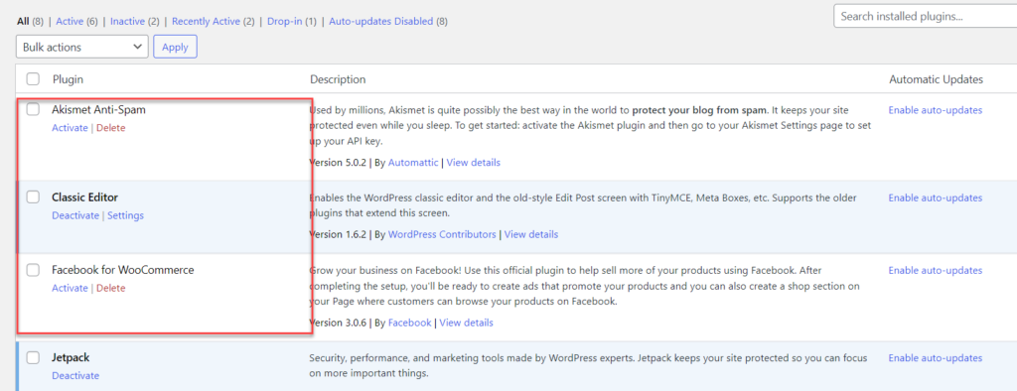Image resolution: width=1017 pixels, height=391 pixels.
Task: Click the Version 5.0.2 text
Action: pos(338,162)
